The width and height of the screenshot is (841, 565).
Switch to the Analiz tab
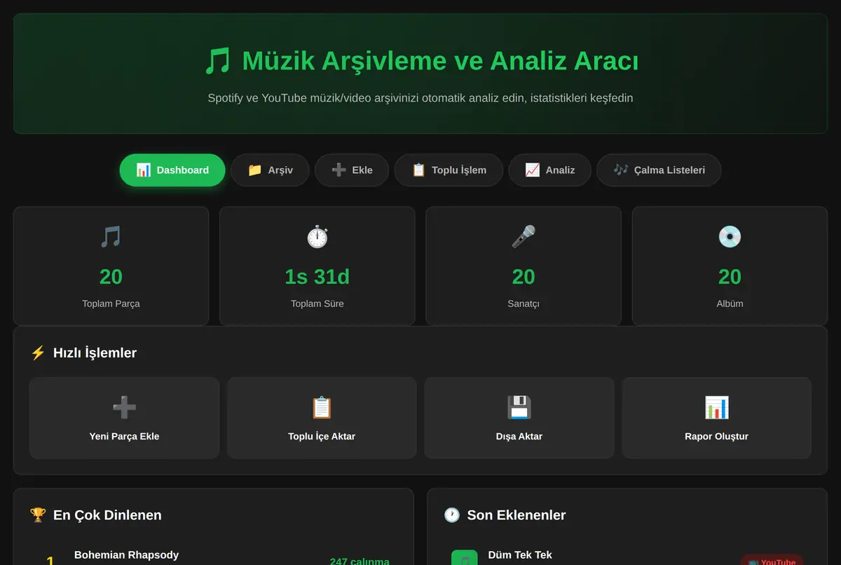pyautogui.click(x=549, y=170)
